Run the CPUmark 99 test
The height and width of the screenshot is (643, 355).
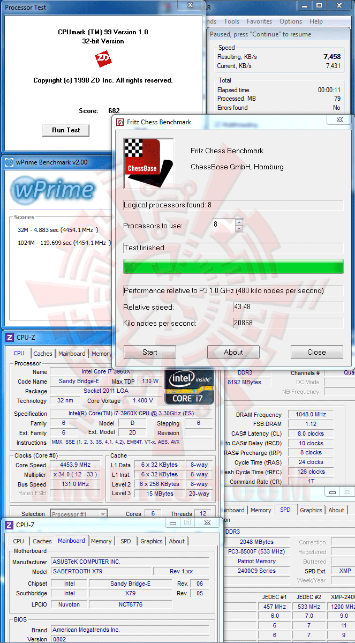click(66, 130)
